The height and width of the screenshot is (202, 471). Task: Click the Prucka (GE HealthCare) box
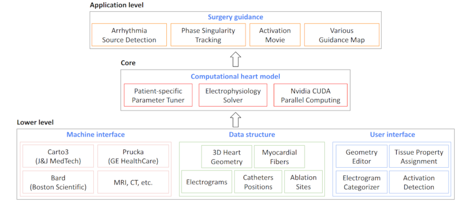tap(132, 157)
